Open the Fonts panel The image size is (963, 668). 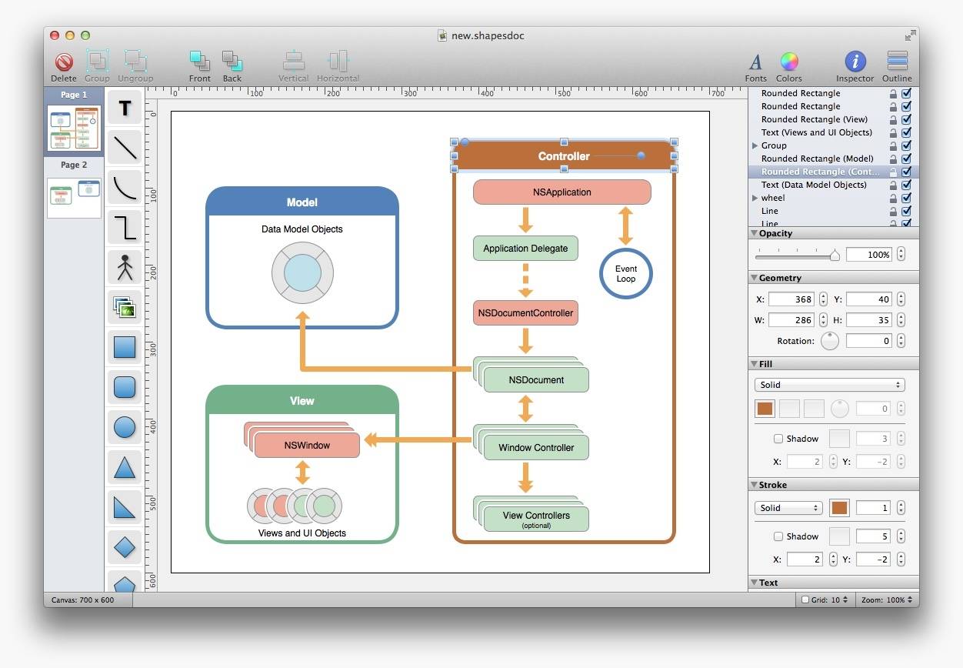point(755,62)
